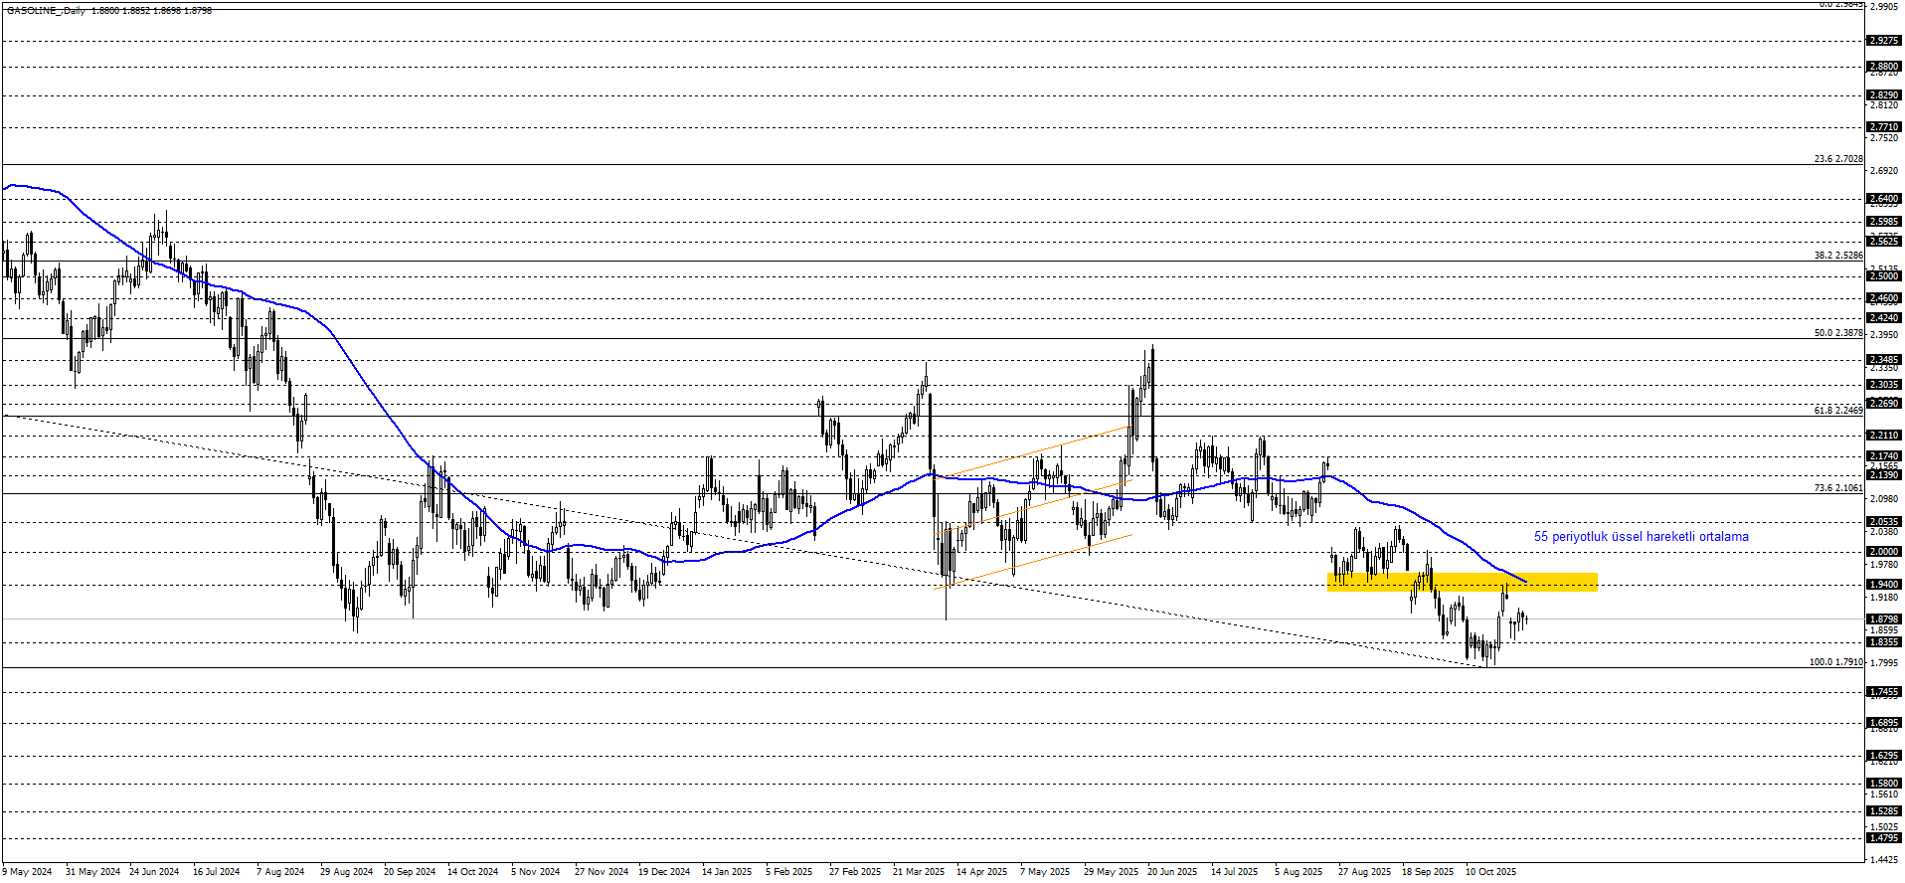Select the 2.6400 price level tag
This screenshot has height=883, width=1905.
coord(1883,199)
